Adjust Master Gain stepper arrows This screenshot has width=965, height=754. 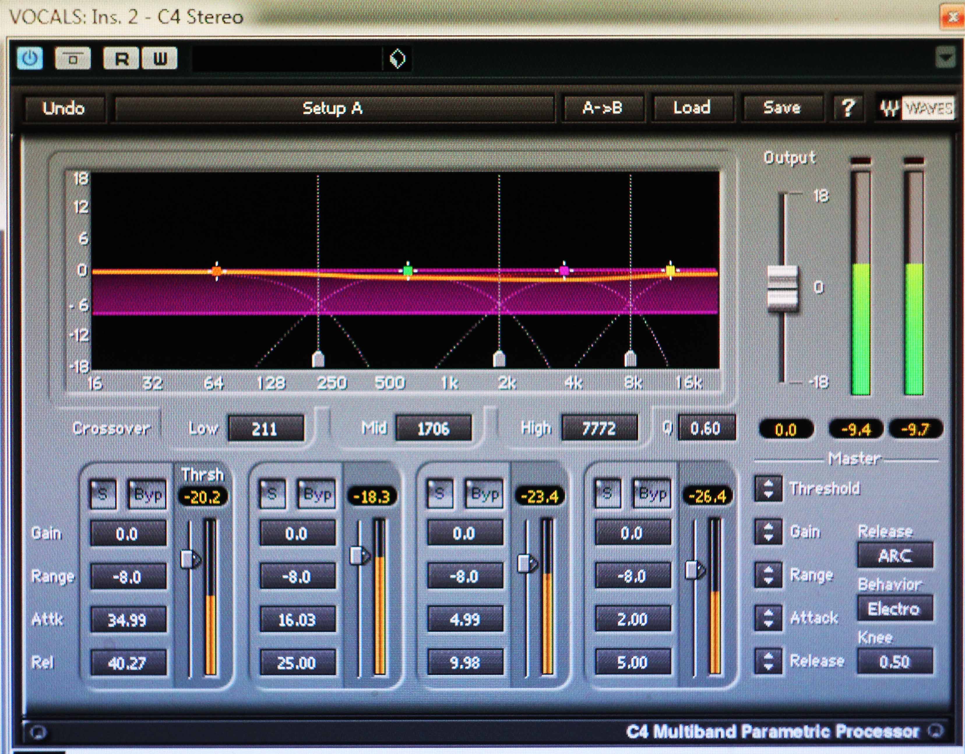click(x=768, y=531)
